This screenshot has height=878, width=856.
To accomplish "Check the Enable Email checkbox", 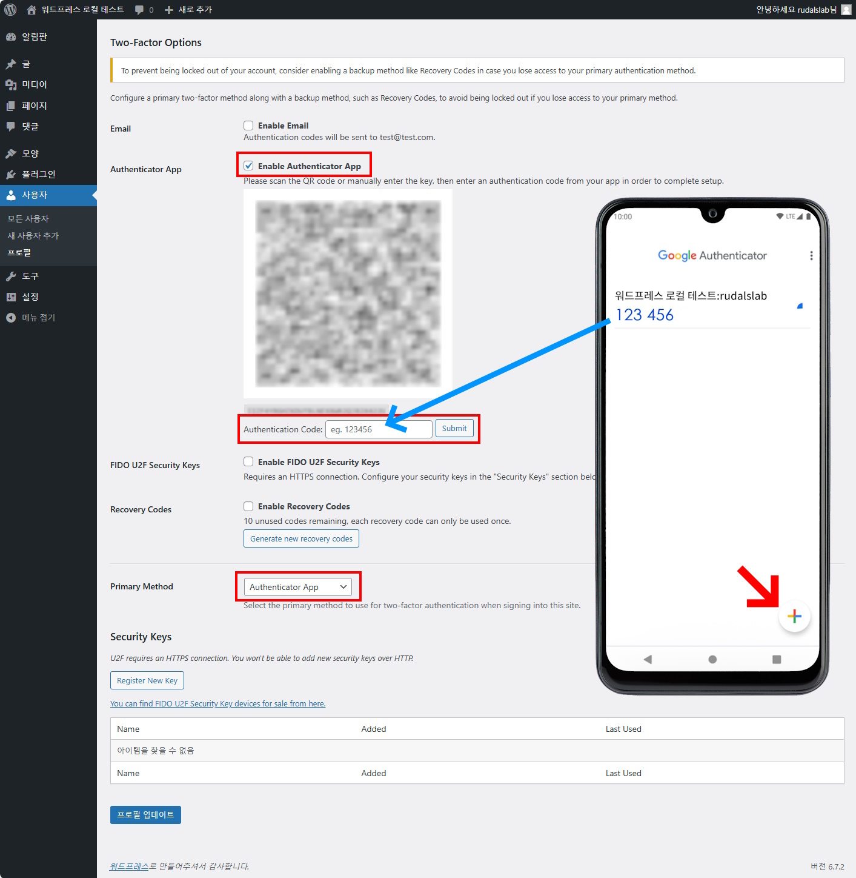I will 248,126.
